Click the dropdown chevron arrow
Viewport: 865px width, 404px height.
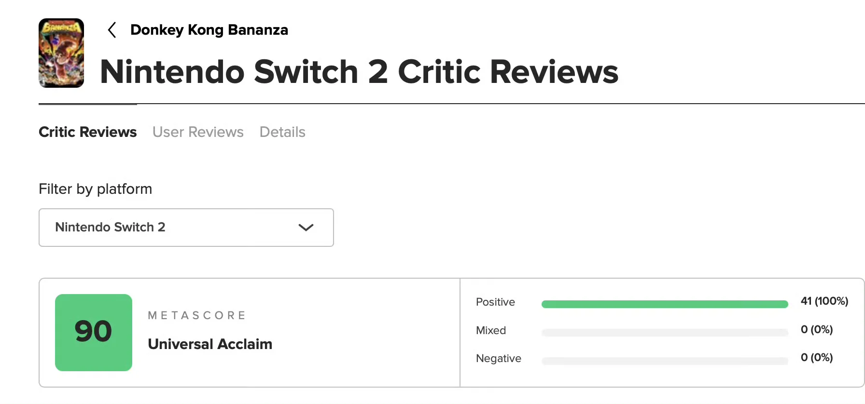pyautogui.click(x=306, y=228)
